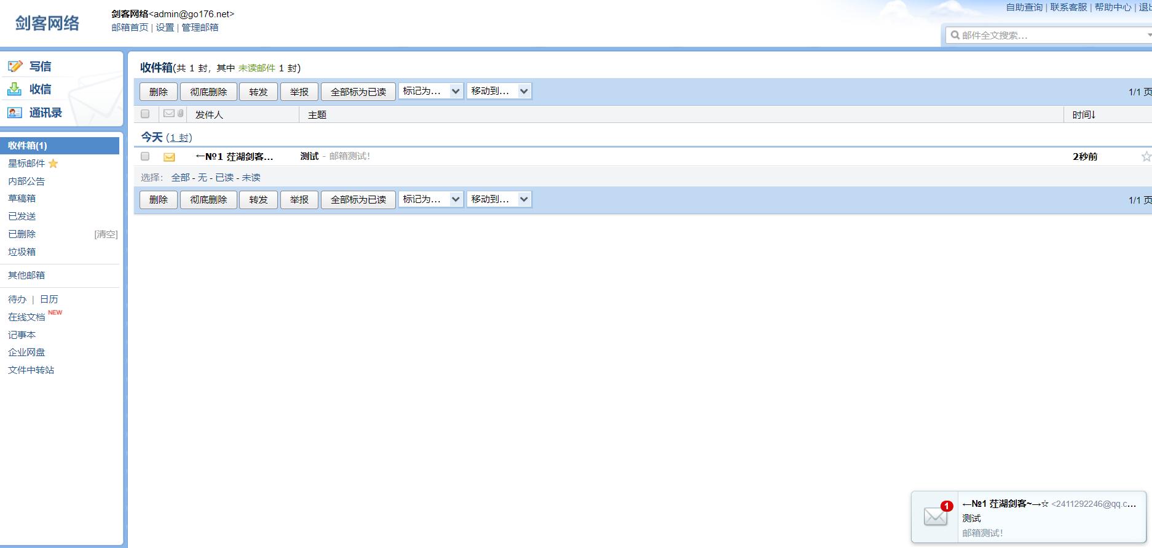Viewport: 1152px width, 548px height.
Task: Click the top 彻底删除 button
Action: click(x=208, y=92)
